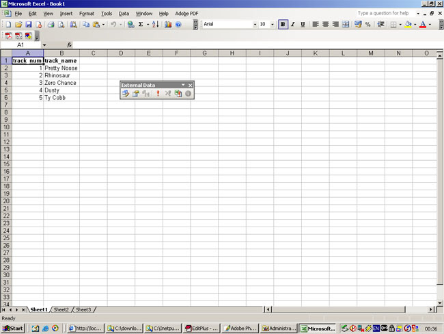444x334 pixels.
Task: Click the Save icon in the toolbar
Action: tap(29, 25)
